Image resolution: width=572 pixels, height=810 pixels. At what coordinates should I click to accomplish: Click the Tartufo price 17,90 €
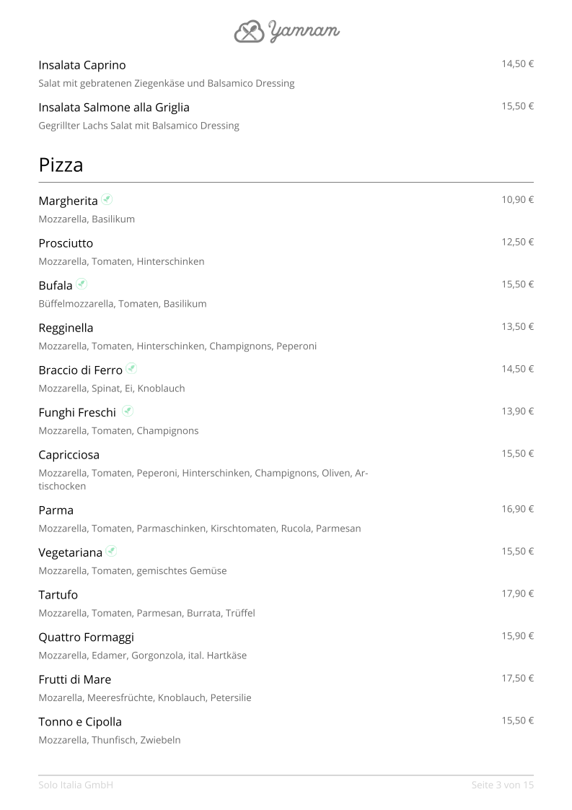point(517,593)
